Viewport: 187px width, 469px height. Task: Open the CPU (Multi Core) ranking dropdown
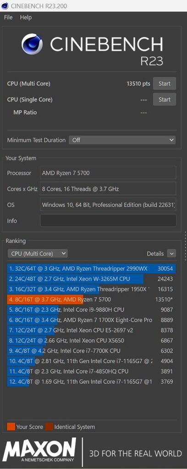coord(38,253)
